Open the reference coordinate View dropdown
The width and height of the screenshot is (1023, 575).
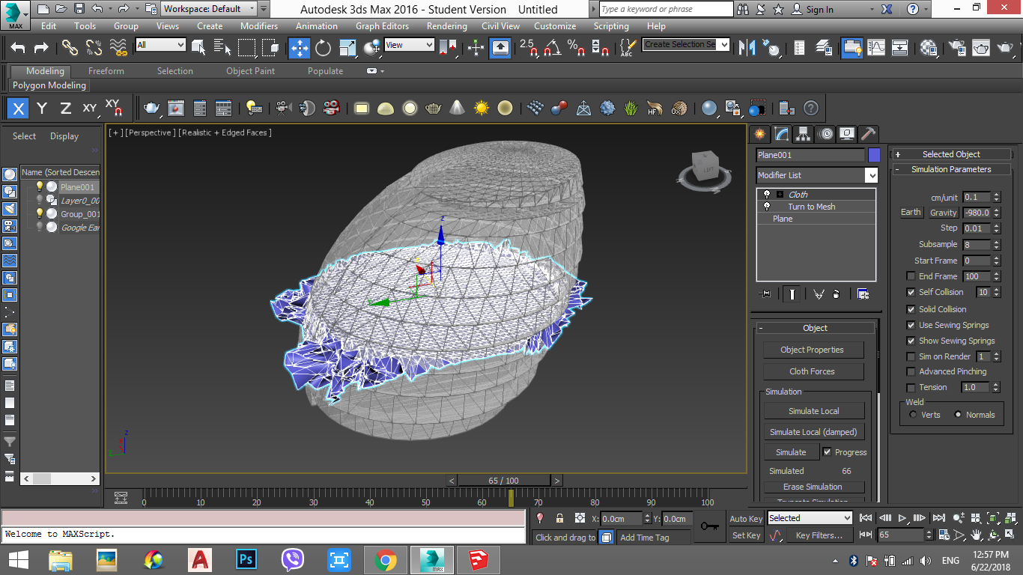coord(409,45)
